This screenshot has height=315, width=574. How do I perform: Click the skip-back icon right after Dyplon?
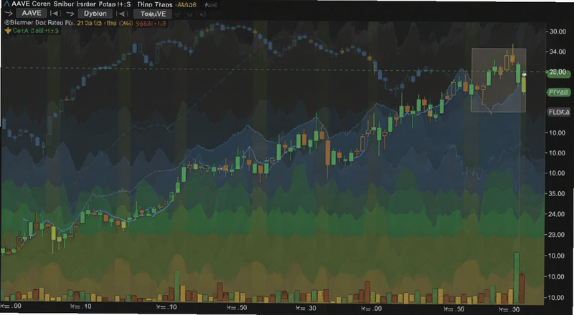[x=122, y=14]
